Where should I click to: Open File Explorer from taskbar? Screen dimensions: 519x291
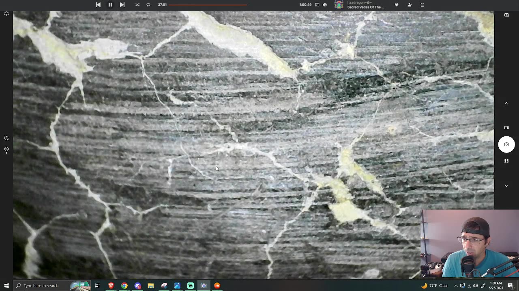(x=151, y=286)
